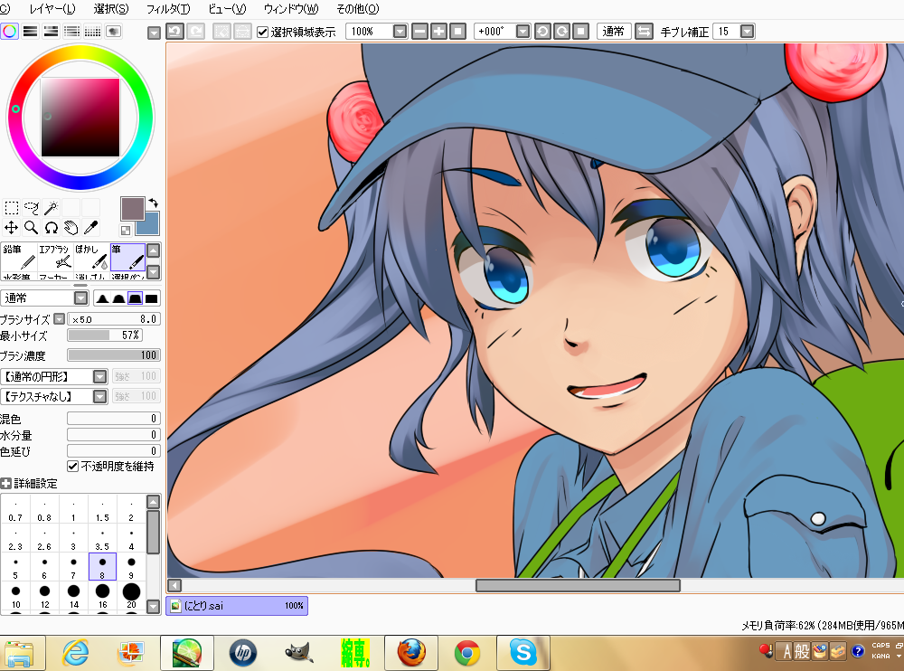
Task: Click the foreground color swatch
Action: pos(133,208)
